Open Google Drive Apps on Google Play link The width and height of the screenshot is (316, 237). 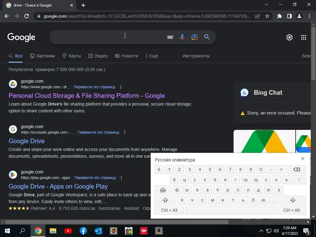58,186
